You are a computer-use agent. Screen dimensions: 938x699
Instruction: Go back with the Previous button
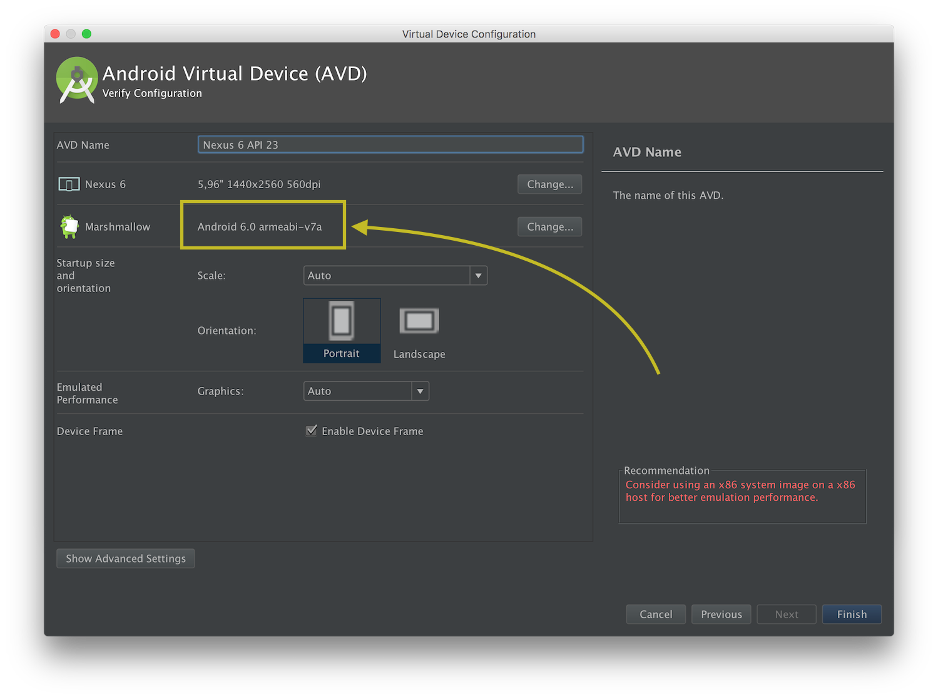(721, 614)
